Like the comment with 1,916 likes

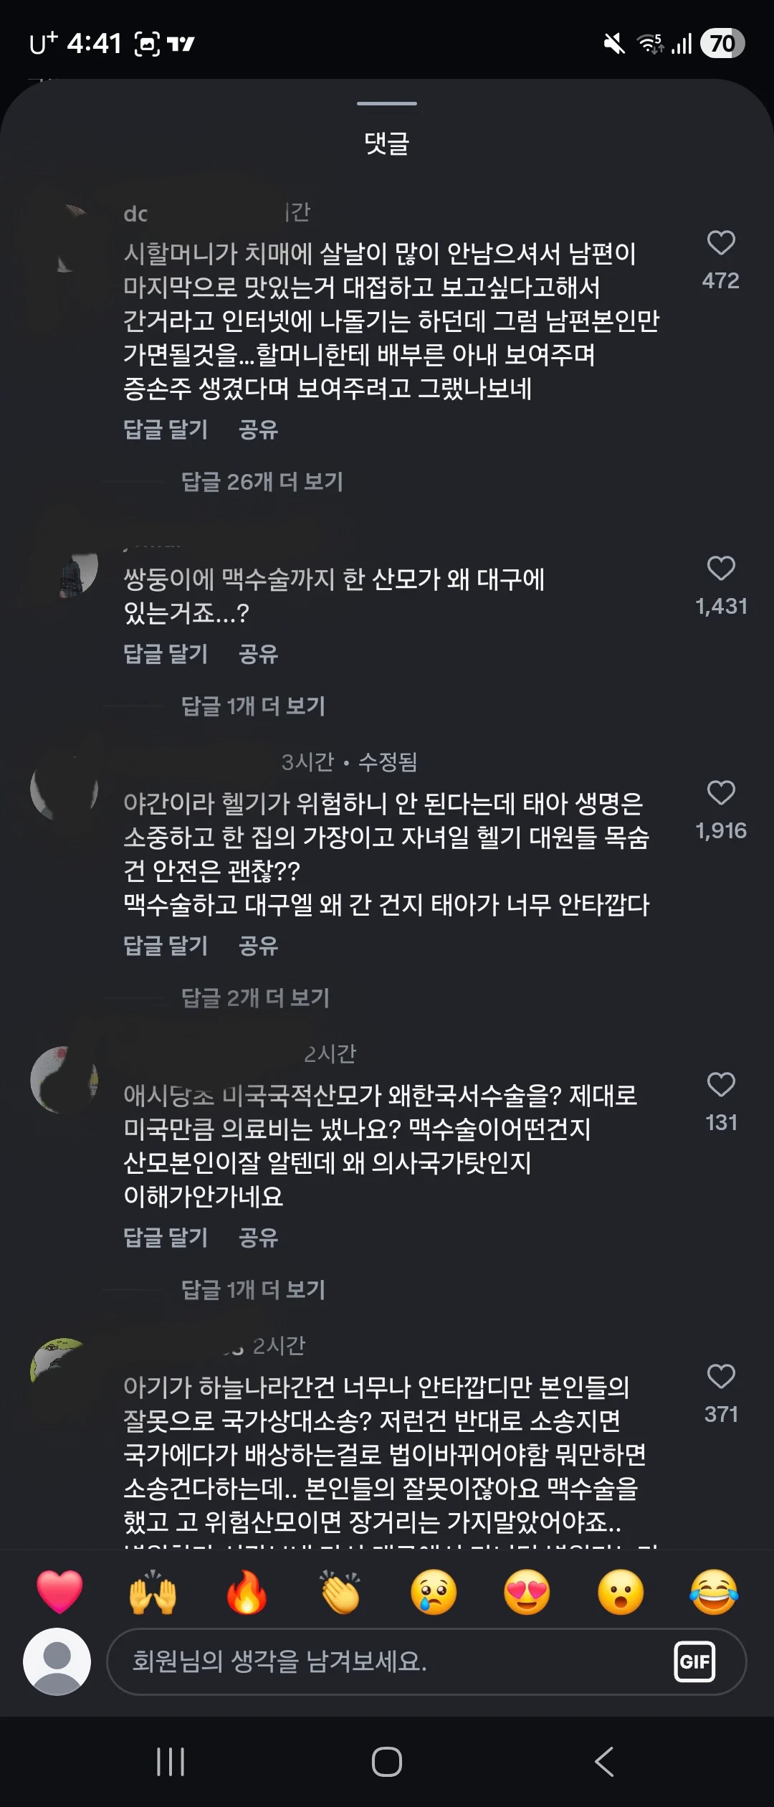[721, 793]
